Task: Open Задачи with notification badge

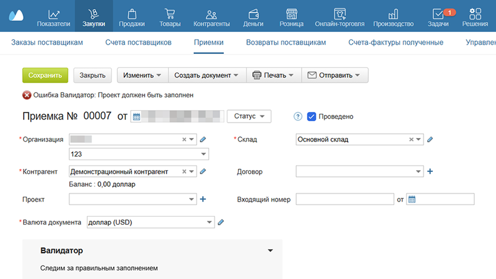Action: pyautogui.click(x=438, y=15)
